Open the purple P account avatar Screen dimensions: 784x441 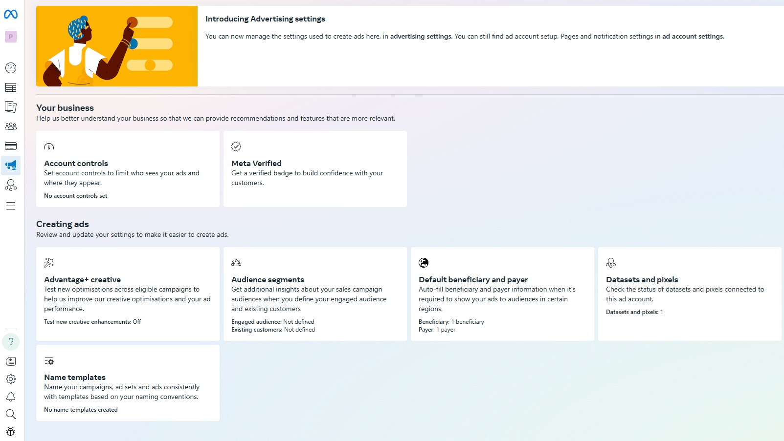11,37
